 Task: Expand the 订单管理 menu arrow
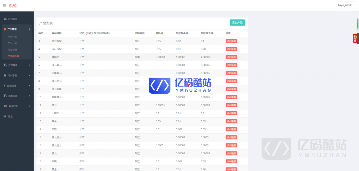tap(29, 65)
